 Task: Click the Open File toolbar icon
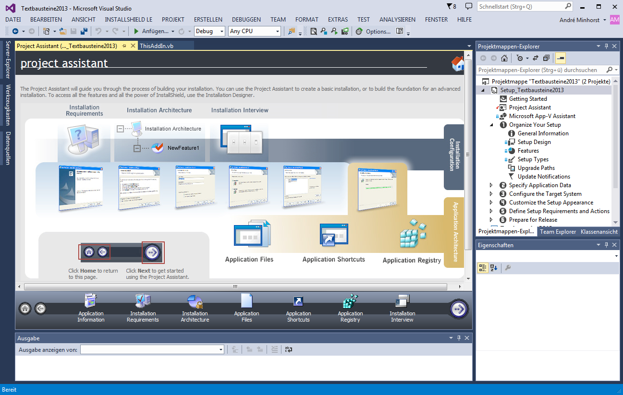tap(63, 31)
